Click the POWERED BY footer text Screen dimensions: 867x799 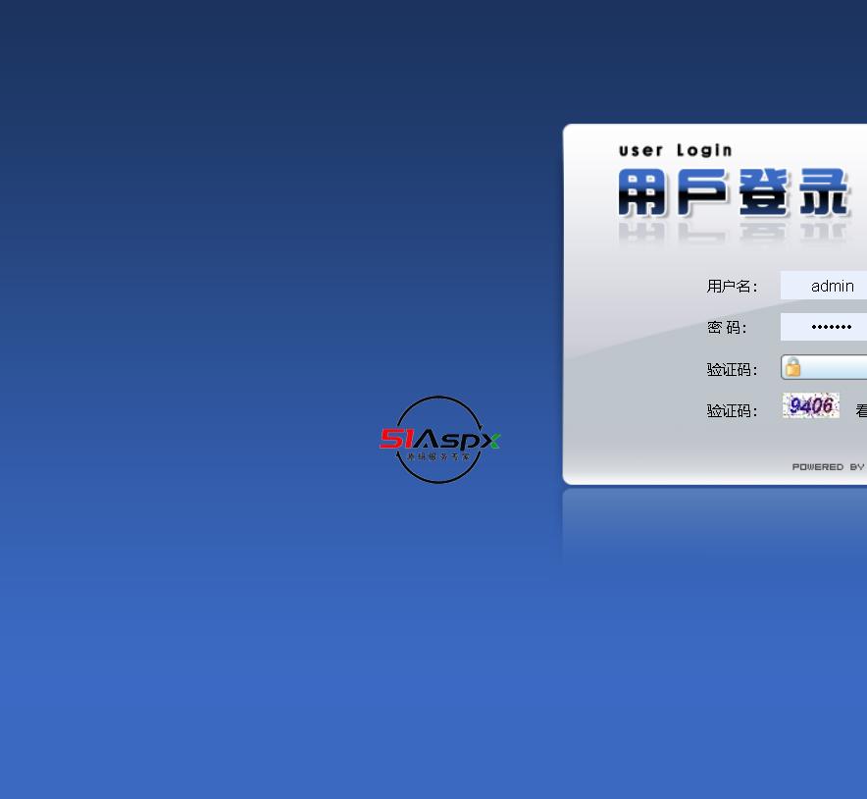click(x=829, y=467)
